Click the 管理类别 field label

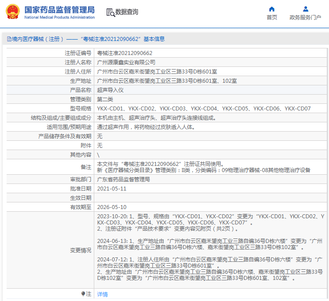pyautogui.click(x=81, y=99)
